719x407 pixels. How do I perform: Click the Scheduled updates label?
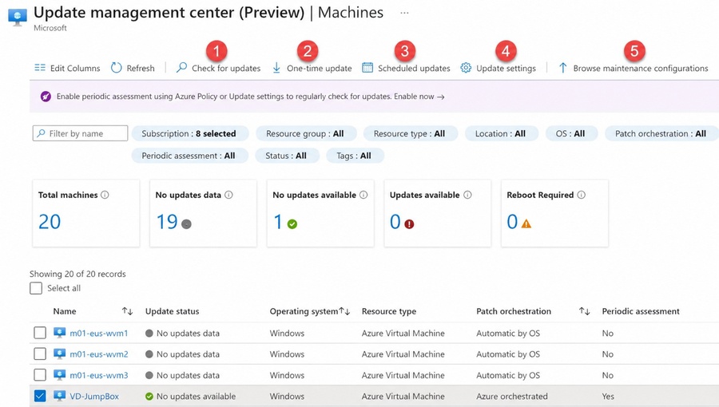click(x=414, y=68)
